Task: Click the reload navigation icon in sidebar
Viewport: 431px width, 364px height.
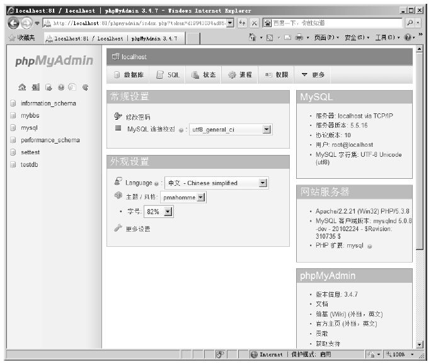Action: [x=85, y=88]
